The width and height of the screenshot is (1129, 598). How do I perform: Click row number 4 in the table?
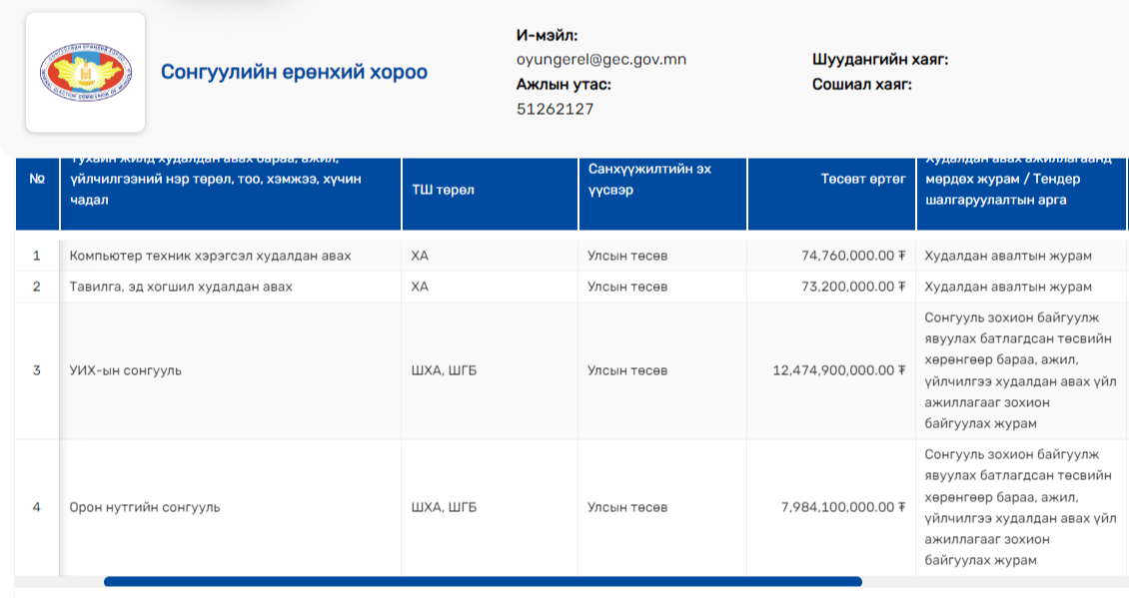37,507
